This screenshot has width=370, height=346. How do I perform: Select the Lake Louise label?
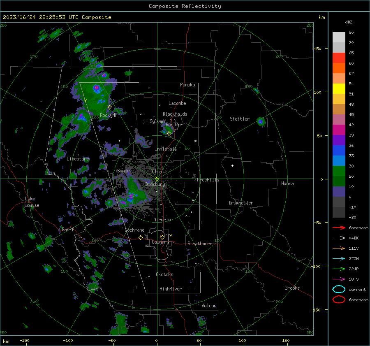32,202
